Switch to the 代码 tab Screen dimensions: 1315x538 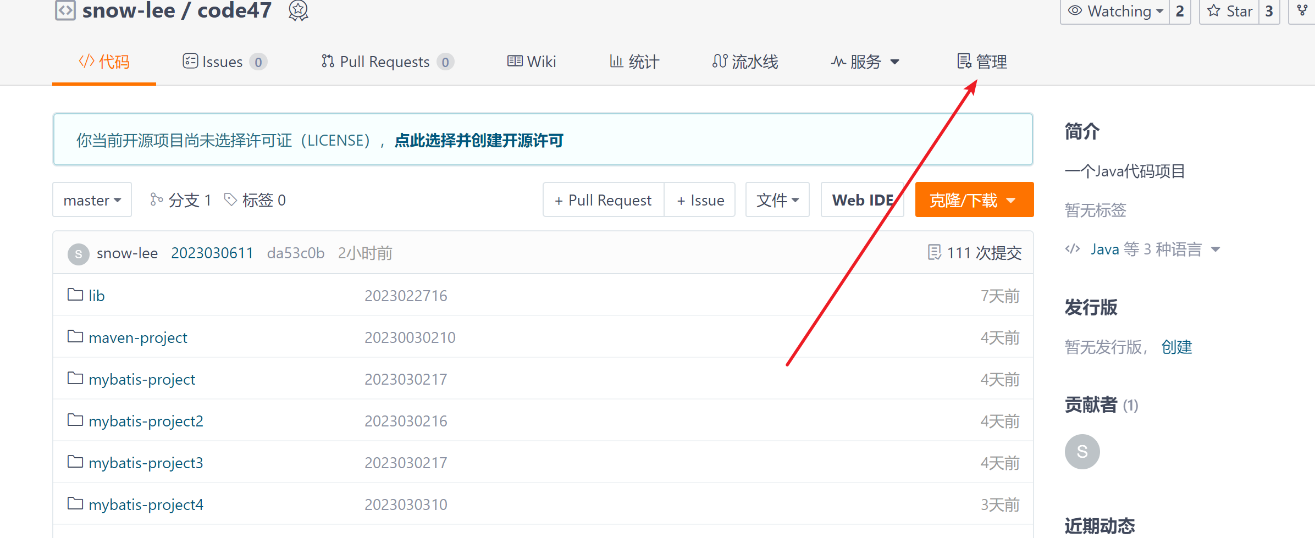104,62
